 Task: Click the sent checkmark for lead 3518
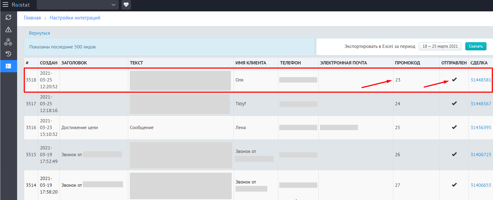[x=454, y=80]
